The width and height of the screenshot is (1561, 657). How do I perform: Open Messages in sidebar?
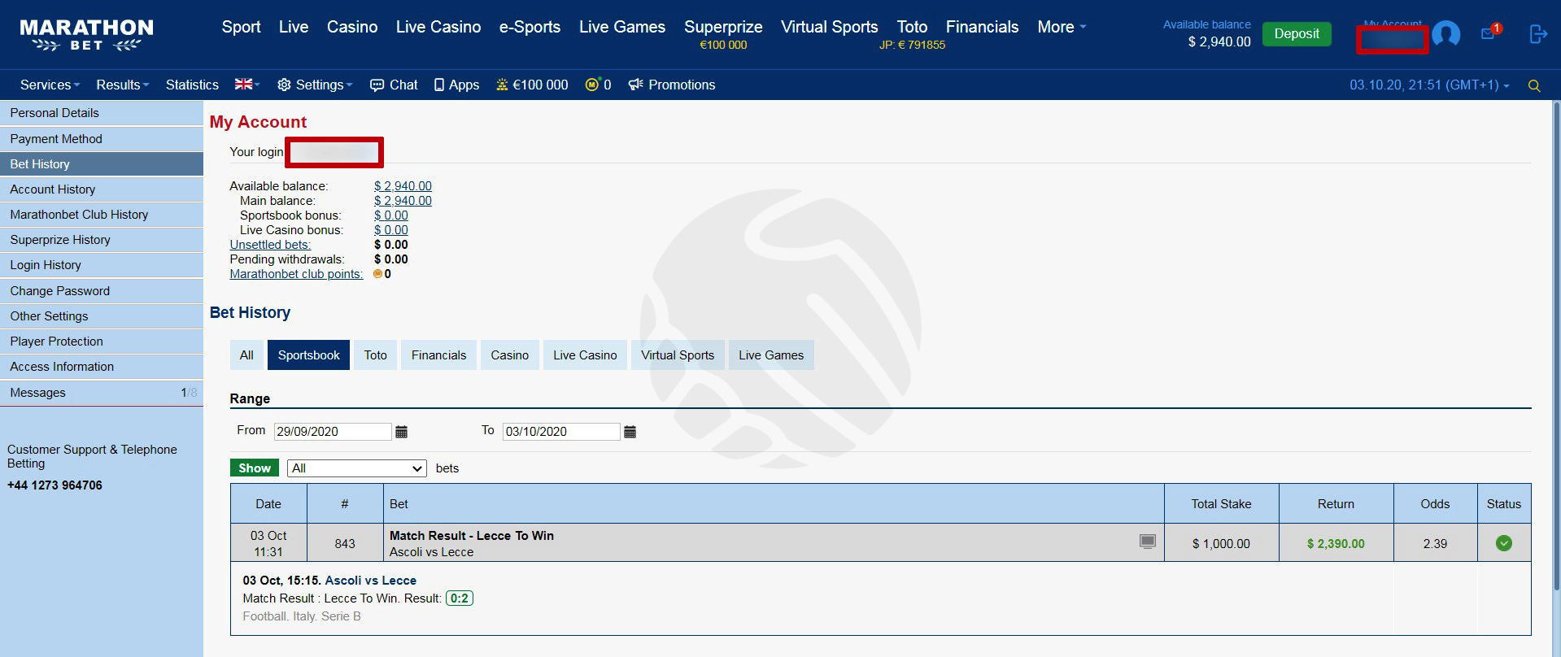pyautogui.click(x=102, y=393)
